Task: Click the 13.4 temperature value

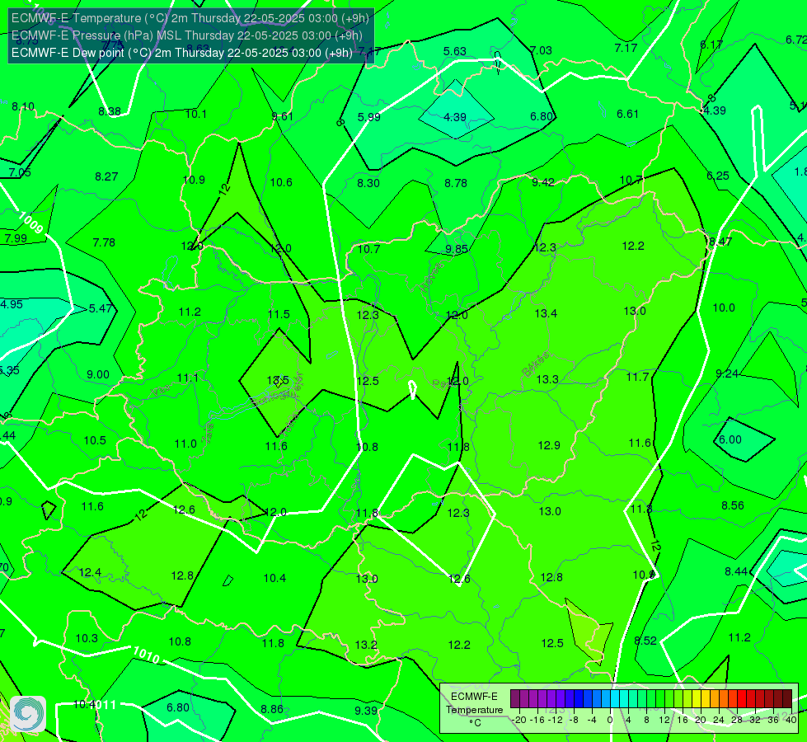Action: [546, 313]
